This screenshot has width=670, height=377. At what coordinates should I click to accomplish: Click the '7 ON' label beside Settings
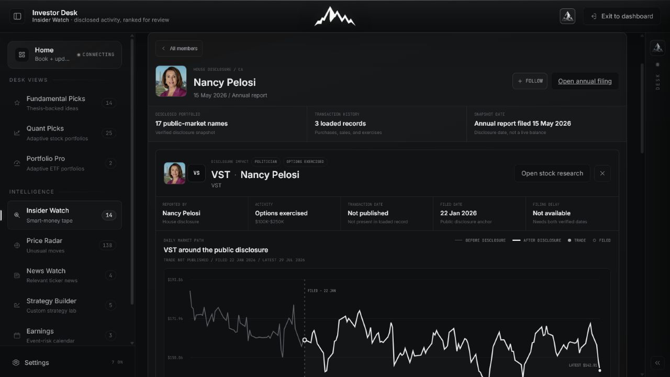[117, 362]
